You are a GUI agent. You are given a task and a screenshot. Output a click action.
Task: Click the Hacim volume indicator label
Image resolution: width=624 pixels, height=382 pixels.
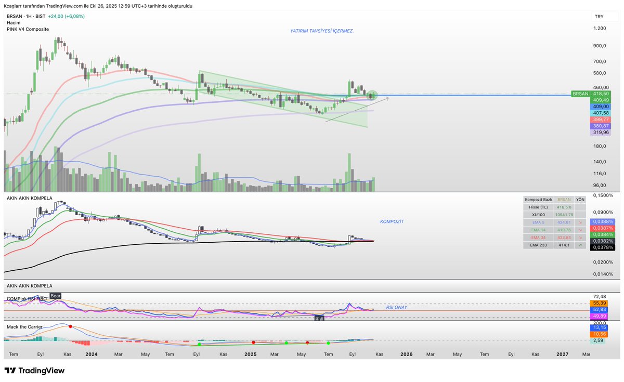pos(14,23)
